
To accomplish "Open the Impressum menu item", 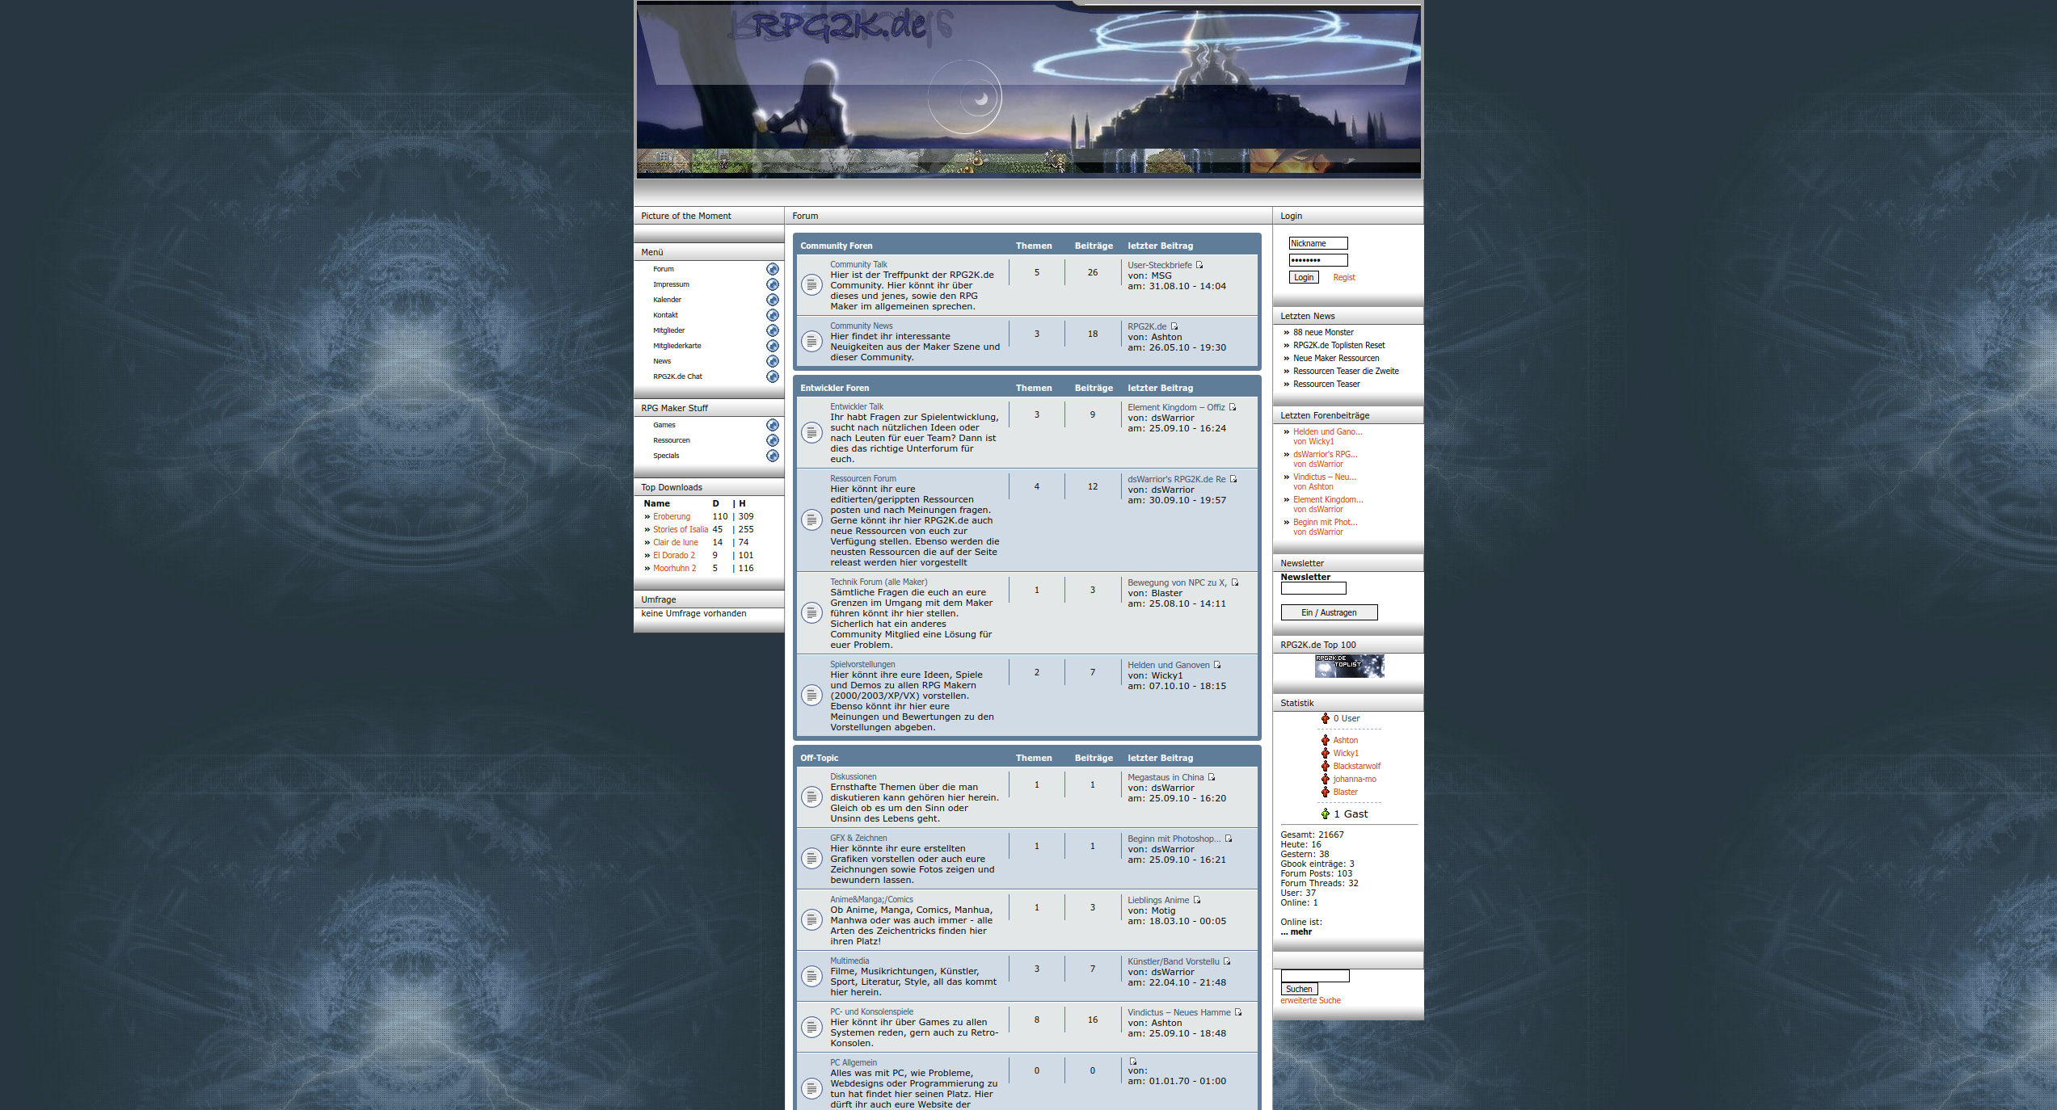I will coord(671,284).
